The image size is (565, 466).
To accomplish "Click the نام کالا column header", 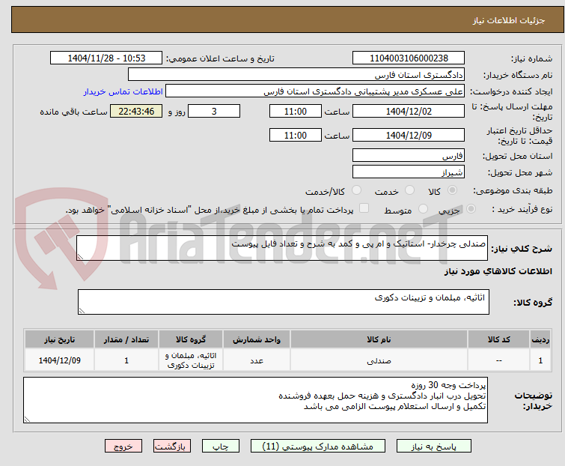I will (379, 339).
